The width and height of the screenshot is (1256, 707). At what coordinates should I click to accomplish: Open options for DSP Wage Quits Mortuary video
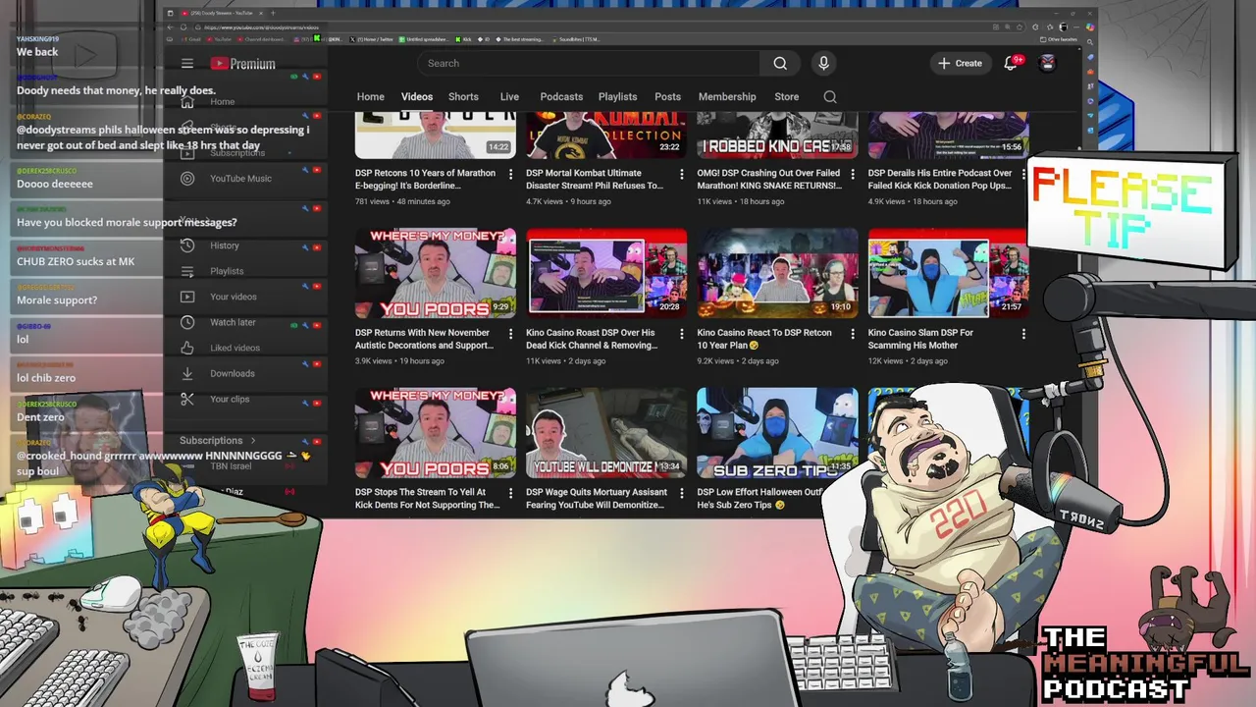click(681, 494)
